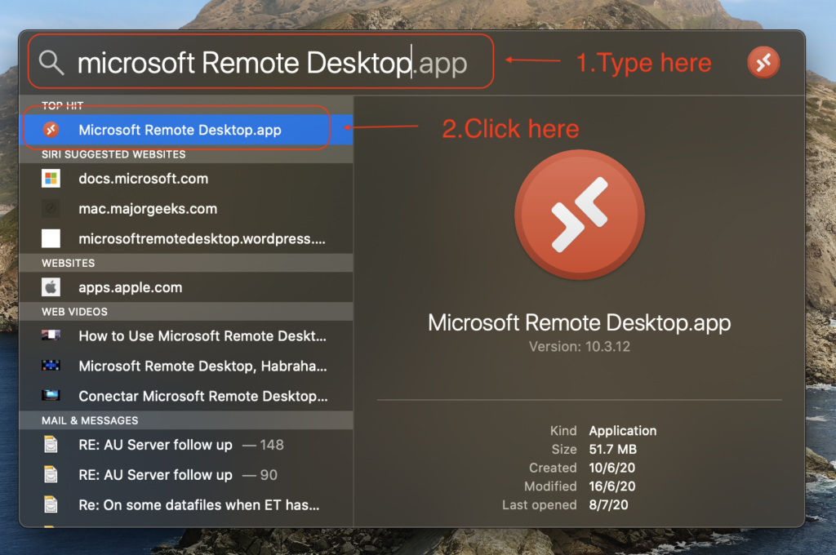Open docs.microsoft.com suggested website
The height and width of the screenshot is (555, 836).
pyautogui.click(x=186, y=179)
